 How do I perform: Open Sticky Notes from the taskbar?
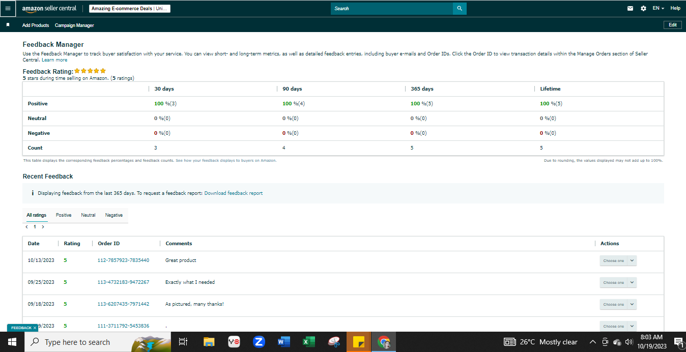coord(359,342)
